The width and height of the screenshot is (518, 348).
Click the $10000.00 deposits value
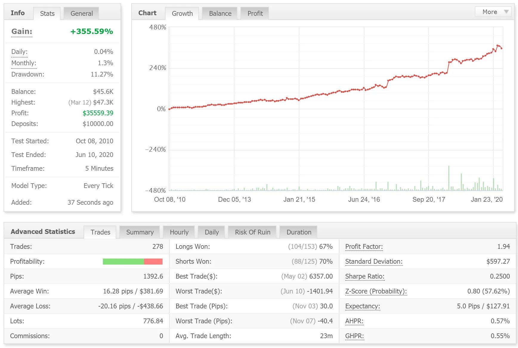point(98,124)
